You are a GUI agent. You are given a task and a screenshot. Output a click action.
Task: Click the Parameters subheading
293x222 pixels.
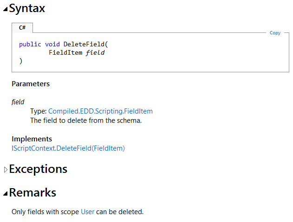point(31,84)
